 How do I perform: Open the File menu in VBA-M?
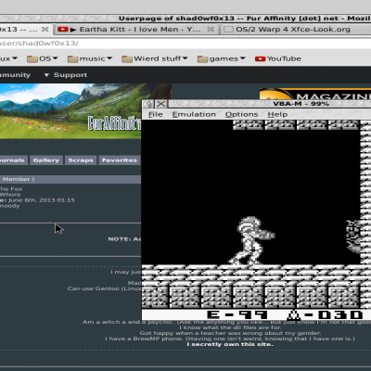[155, 114]
